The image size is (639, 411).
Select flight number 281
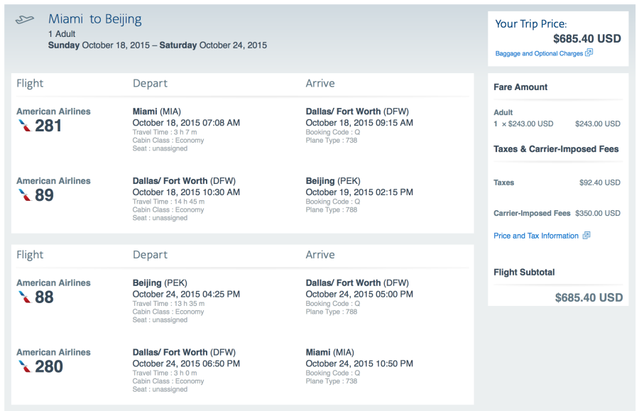coord(49,126)
